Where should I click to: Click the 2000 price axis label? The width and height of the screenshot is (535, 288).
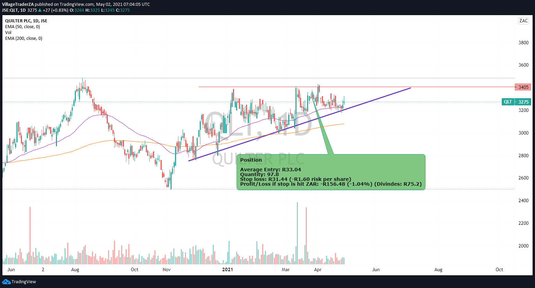[x=523, y=246]
